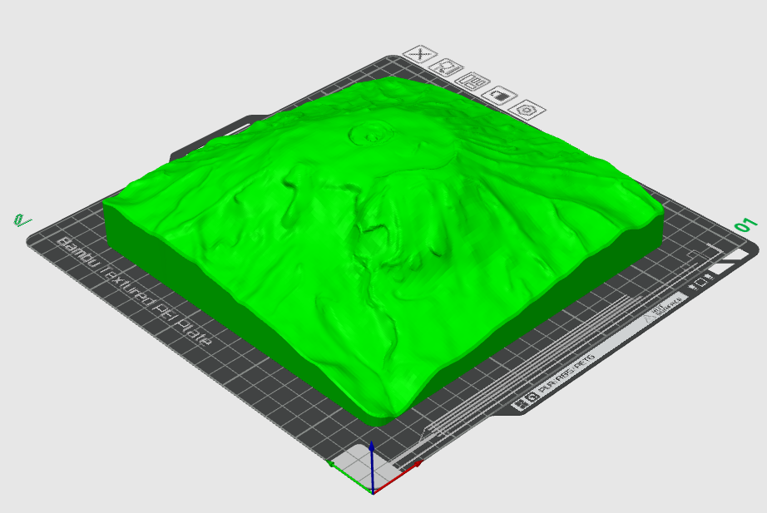767x513 pixels.
Task: Select the auto-orient plate icon
Action: point(448,71)
